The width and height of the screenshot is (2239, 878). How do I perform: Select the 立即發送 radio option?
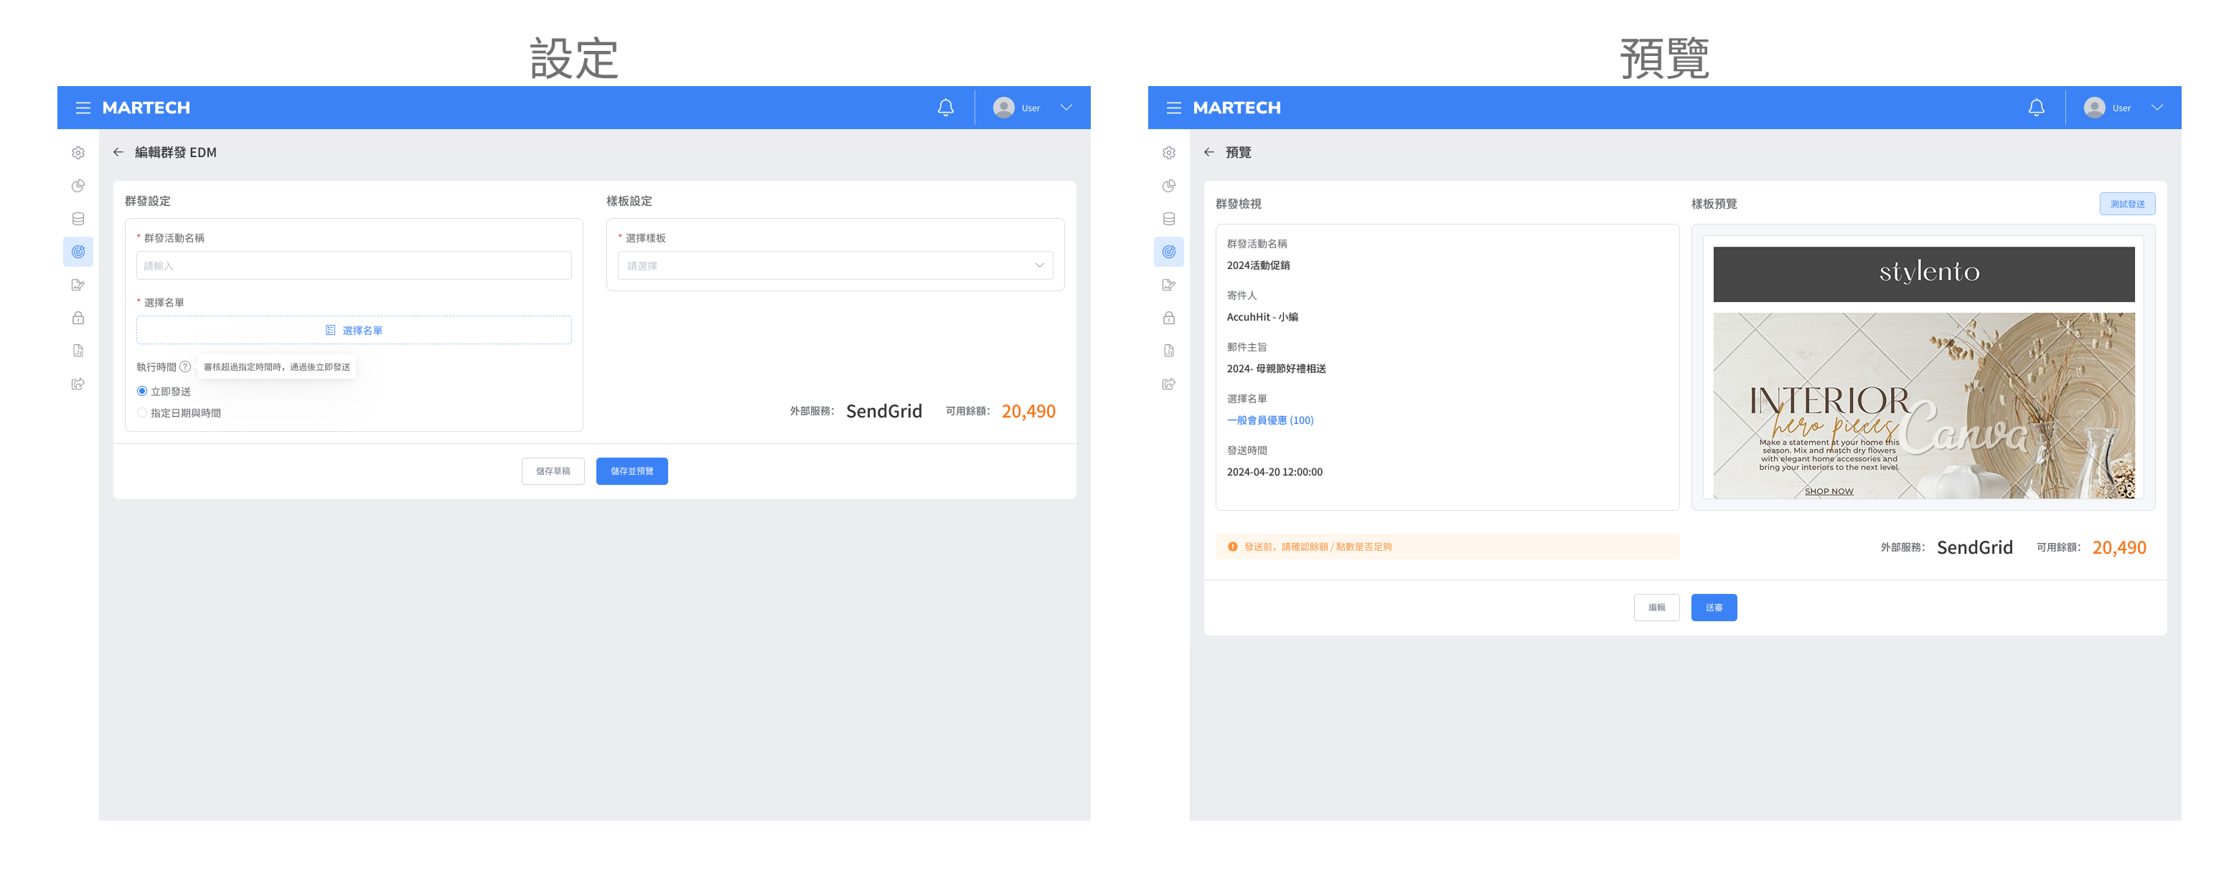pyautogui.click(x=143, y=391)
